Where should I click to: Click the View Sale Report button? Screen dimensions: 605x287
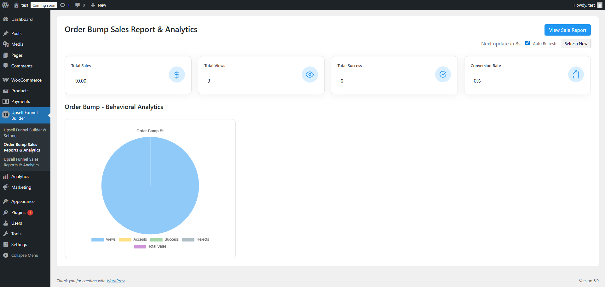pyautogui.click(x=567, y=30)
